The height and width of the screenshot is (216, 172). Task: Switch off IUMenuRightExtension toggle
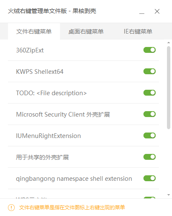click(149, 135)
